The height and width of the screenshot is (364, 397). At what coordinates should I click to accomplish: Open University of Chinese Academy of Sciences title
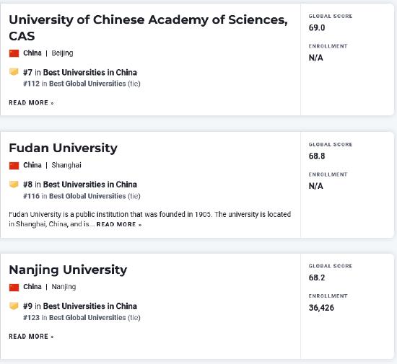pos(149,28)
